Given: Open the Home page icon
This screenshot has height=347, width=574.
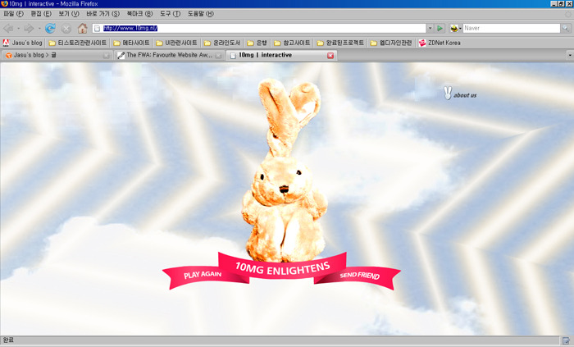Looking at the screenshot, I should click(82, 28).
